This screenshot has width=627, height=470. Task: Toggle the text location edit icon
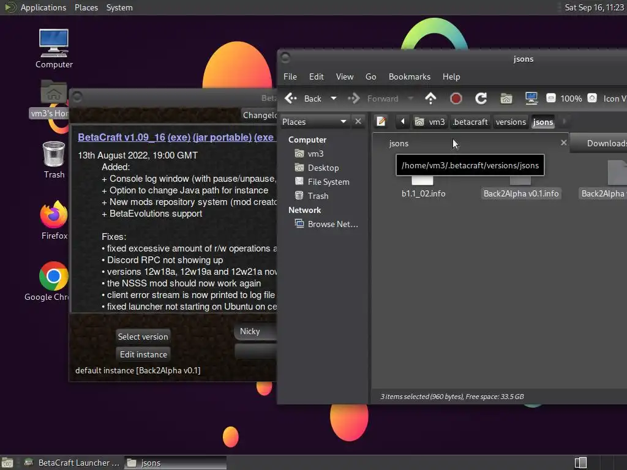pyautogui.click(x=381, y=122)
